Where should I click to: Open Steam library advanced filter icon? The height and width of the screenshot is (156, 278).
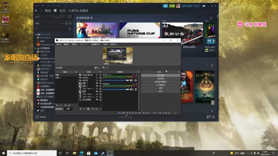[x=70, y=29]
